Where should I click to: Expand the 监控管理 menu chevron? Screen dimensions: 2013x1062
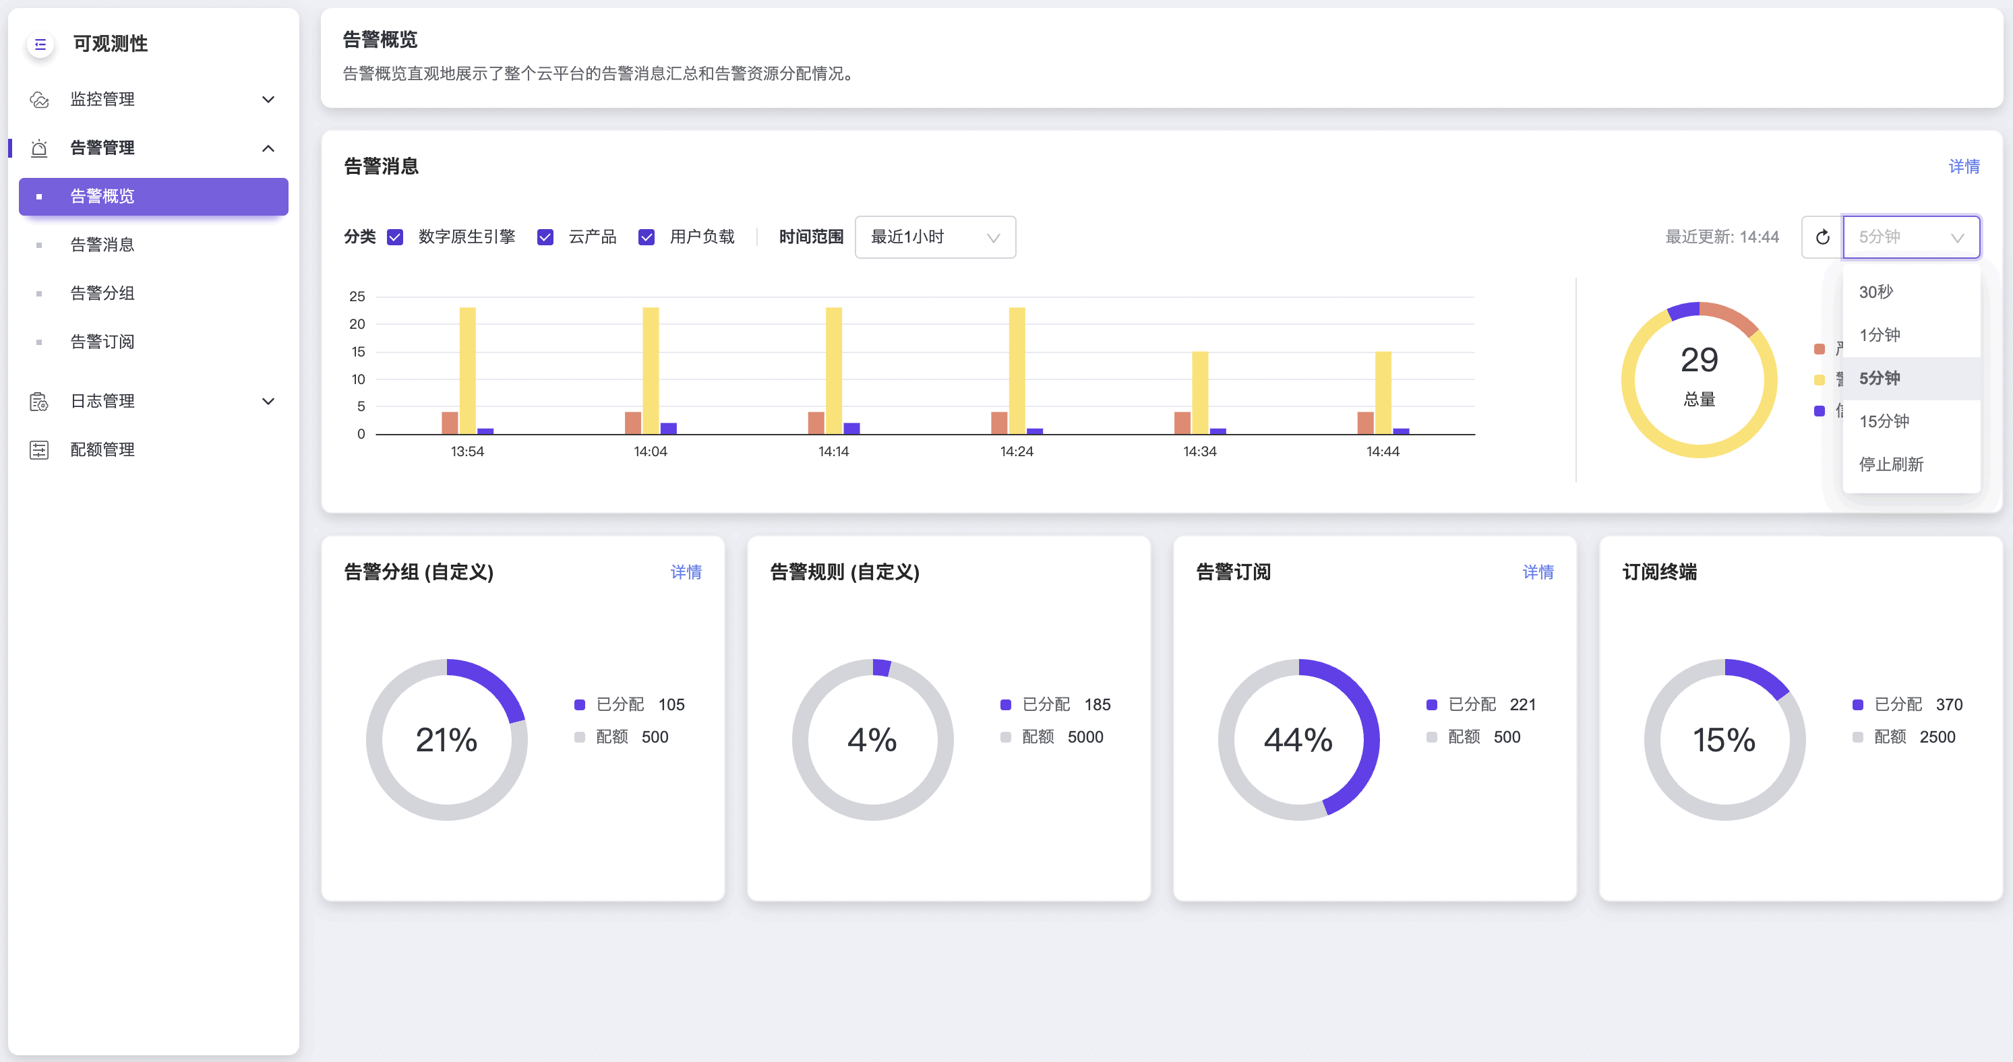[x=268, y=99]
